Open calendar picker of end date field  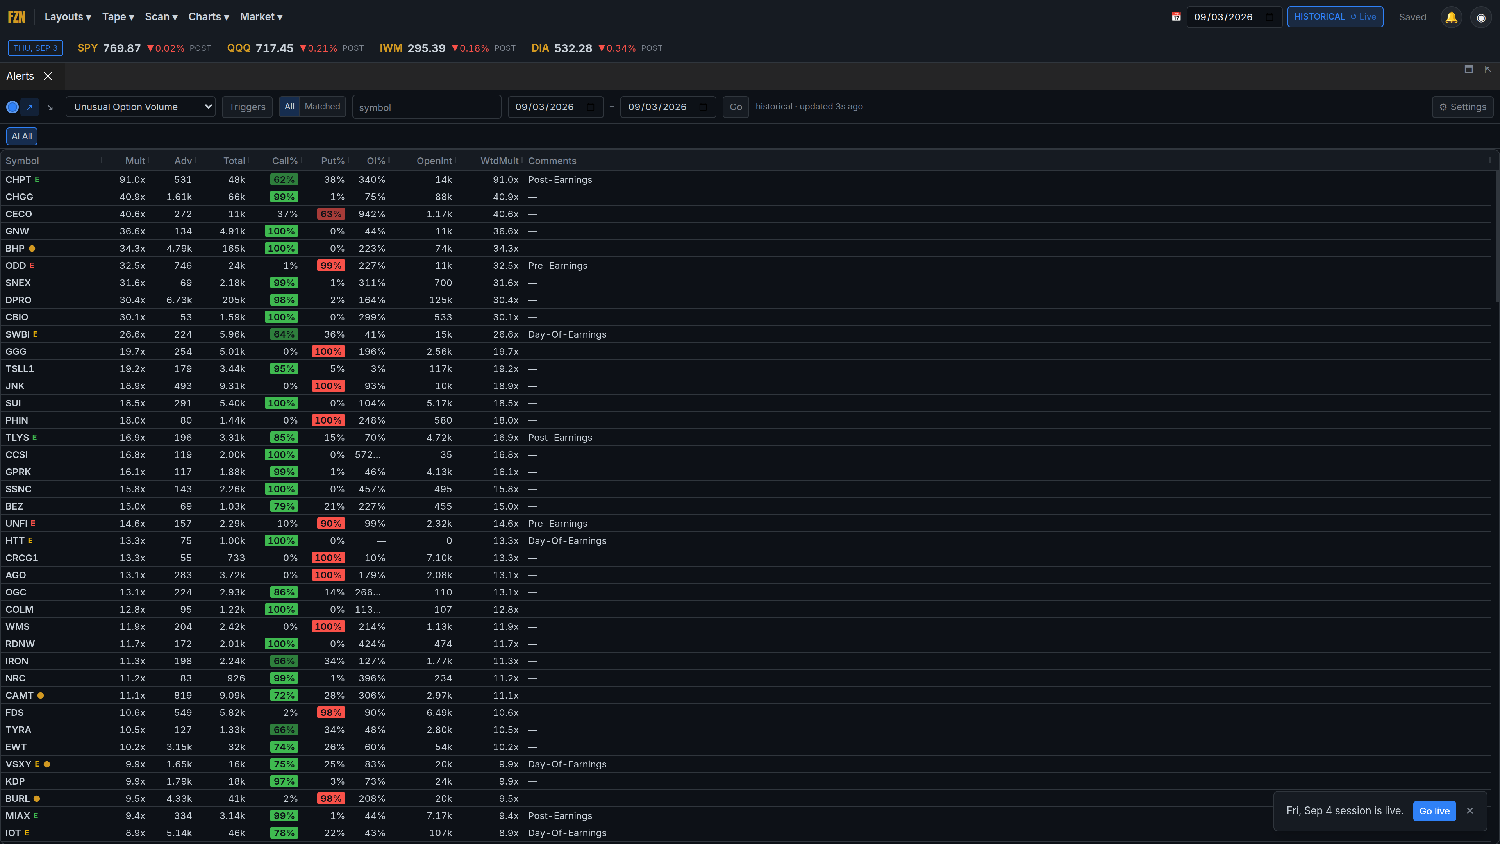coord(703,107)
